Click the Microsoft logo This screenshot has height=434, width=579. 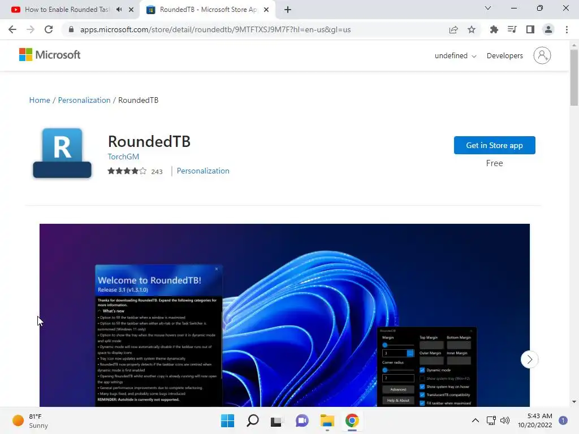pos(50,55)
